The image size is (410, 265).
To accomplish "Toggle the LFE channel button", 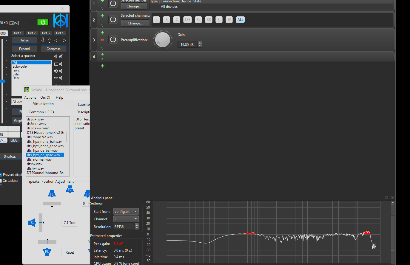I will 187,20.
